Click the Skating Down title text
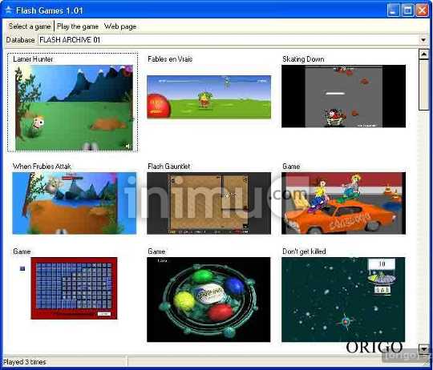The height and width of the screenshot is (370, 433). click(x=303, y=59)
